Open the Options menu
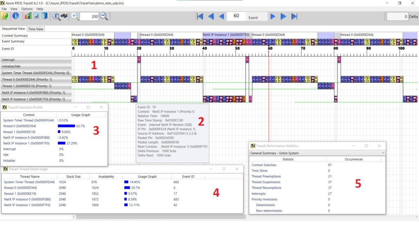The width and height of the screenshot is (419, 225). point(27,9)
